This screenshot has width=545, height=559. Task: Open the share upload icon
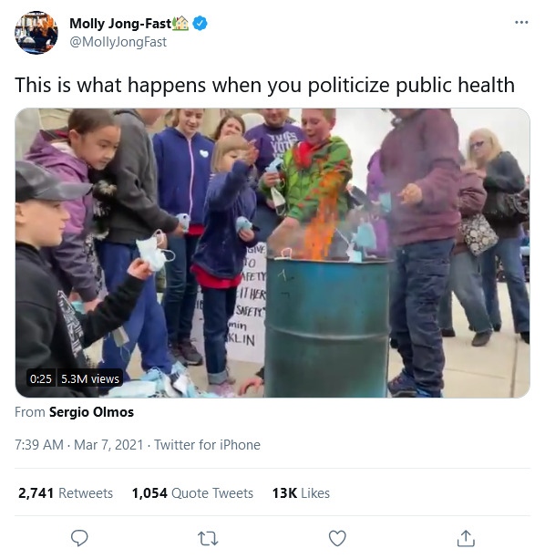(x=466, y=538)
